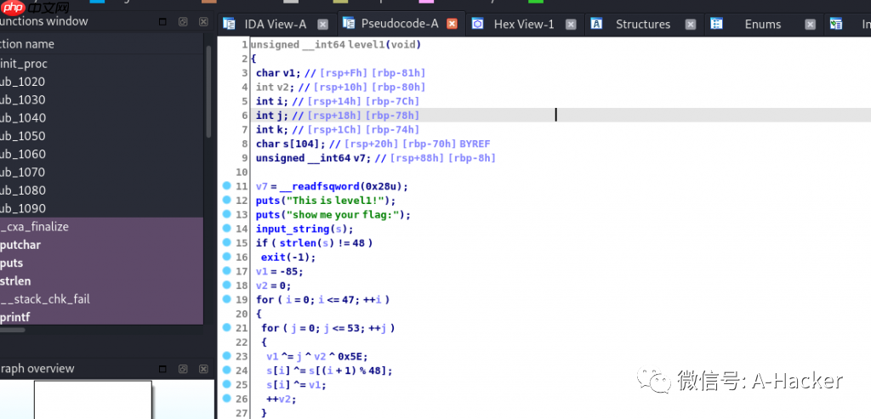
Task: Maximize the Graph overview panel
Action: pos(162,369)
